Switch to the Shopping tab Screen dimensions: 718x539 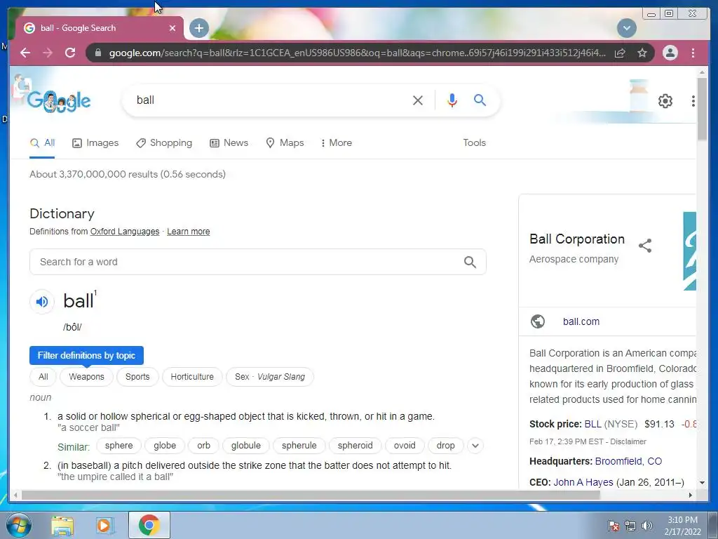coord(164,143)
